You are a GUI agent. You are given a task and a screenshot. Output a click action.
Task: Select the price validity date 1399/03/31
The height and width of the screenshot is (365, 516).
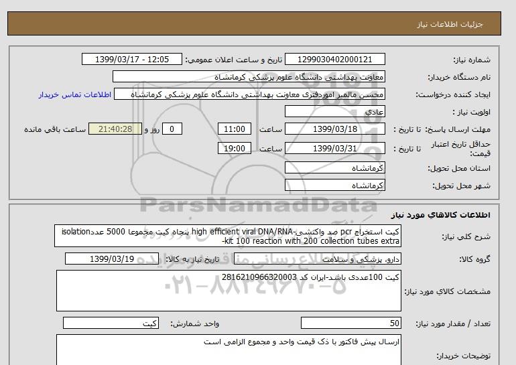[334, 148]
